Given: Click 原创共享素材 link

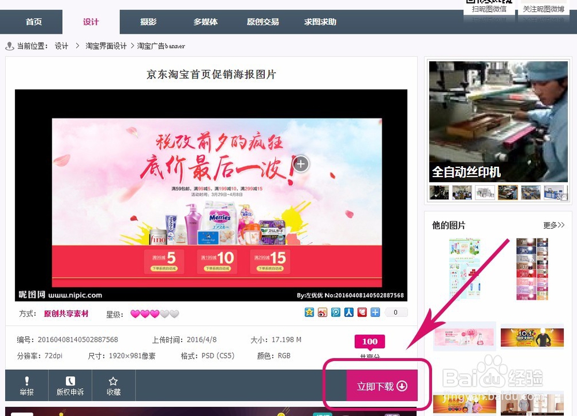Looking at the screenshot, I should coord(66,314).
